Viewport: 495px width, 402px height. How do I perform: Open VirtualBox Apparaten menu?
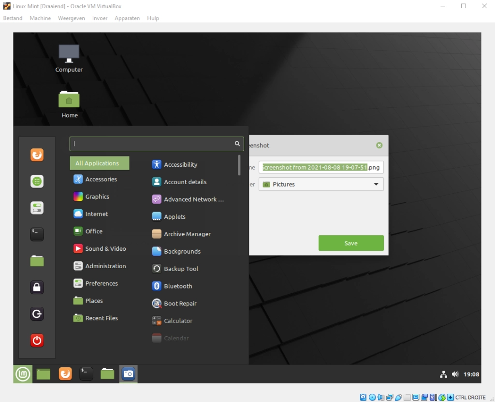[x=127, y=18]
